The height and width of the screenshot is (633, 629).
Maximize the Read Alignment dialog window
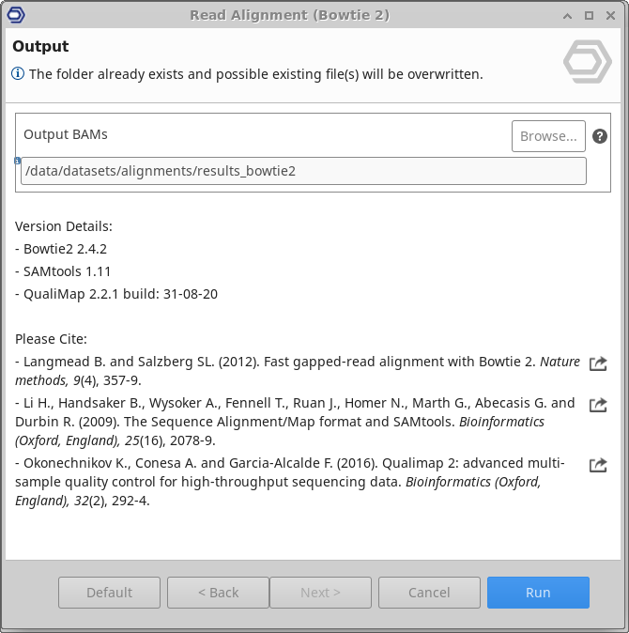tap(590, 15)
